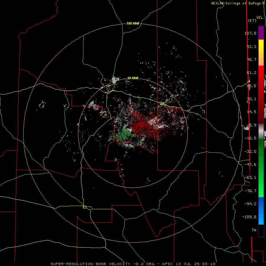Click the 92.3 velocity scale value
The height and width of the screenshot is (266, 266).
click(252, 46)
